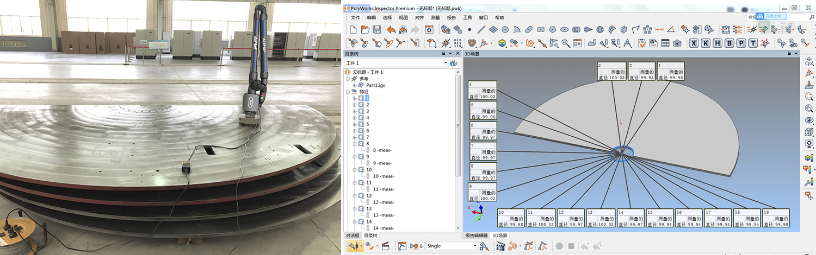Select the 10 -meas- tree entry
Image resolution: width=816 pixels, height=255 pixels.
[383, 176]
